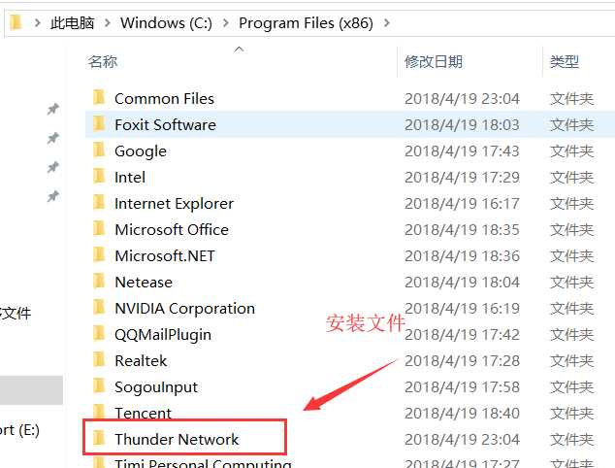
Task: Click the NVIDIA Corporation folder icon
Action: (98, 308)
